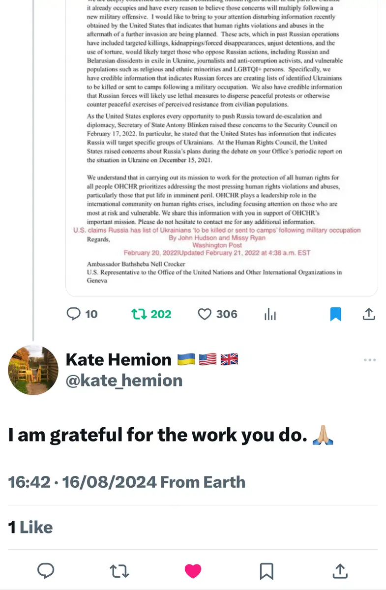Remove bookmark on the upper tweet
The image size is (386, 590).
point(335,314)
